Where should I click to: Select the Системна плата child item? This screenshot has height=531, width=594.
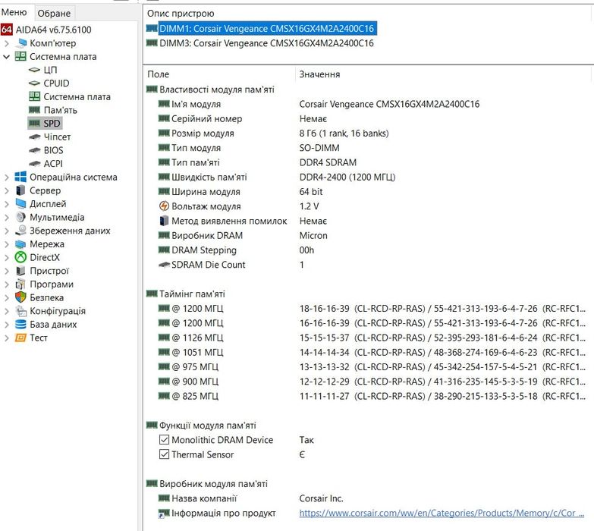(x=77, y=96)
